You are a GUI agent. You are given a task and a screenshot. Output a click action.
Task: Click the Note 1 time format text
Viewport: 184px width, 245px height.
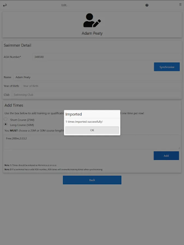tap(30, 165)
